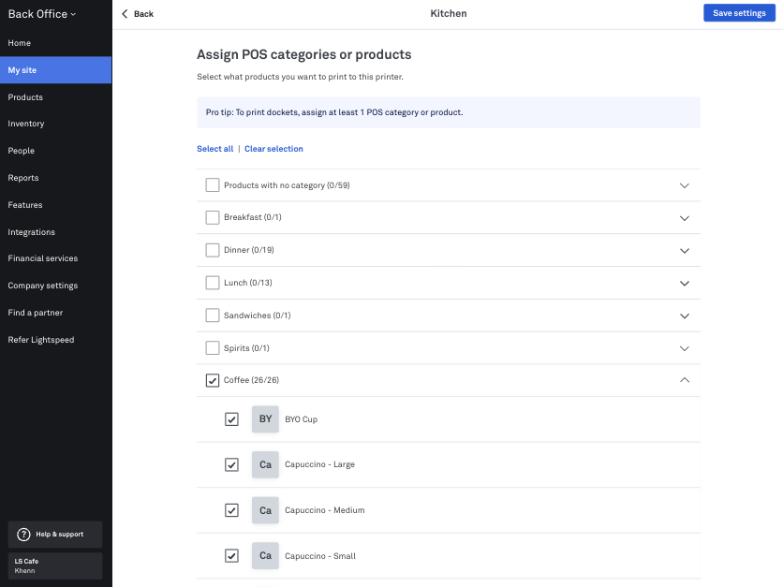Expand the Spirits category chevron
Screen dimensions: 783x587
(x=684, y=348)
